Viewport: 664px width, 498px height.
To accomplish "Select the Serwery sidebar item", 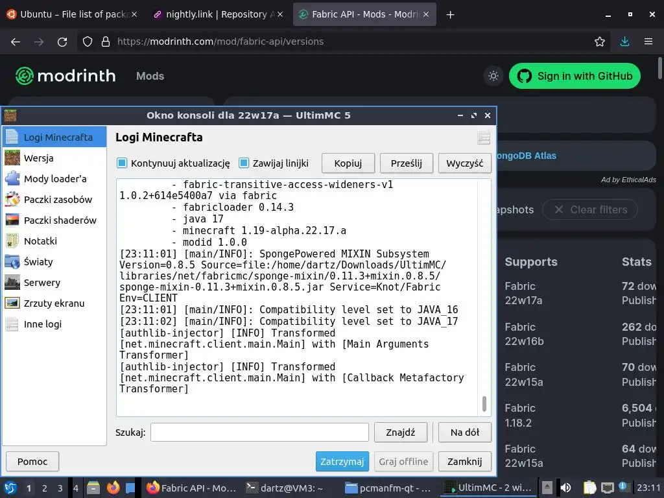I will [54, 283].
